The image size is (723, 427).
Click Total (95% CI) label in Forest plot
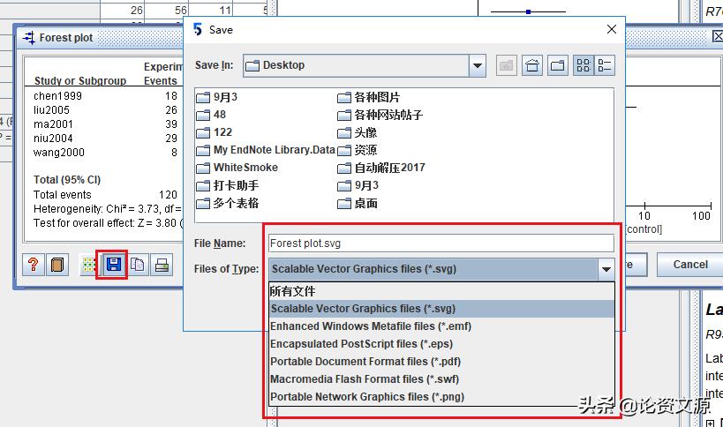tap(67, 180)
